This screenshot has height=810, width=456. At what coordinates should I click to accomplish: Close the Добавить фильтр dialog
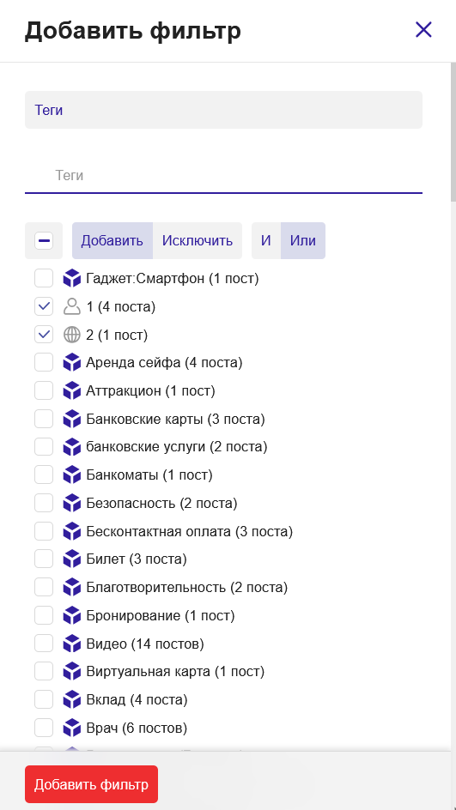point(423,30)
